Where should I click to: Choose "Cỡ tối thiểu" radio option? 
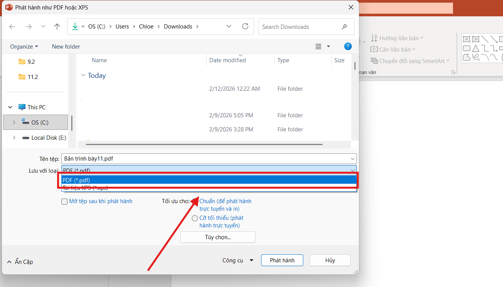point(195,218)
